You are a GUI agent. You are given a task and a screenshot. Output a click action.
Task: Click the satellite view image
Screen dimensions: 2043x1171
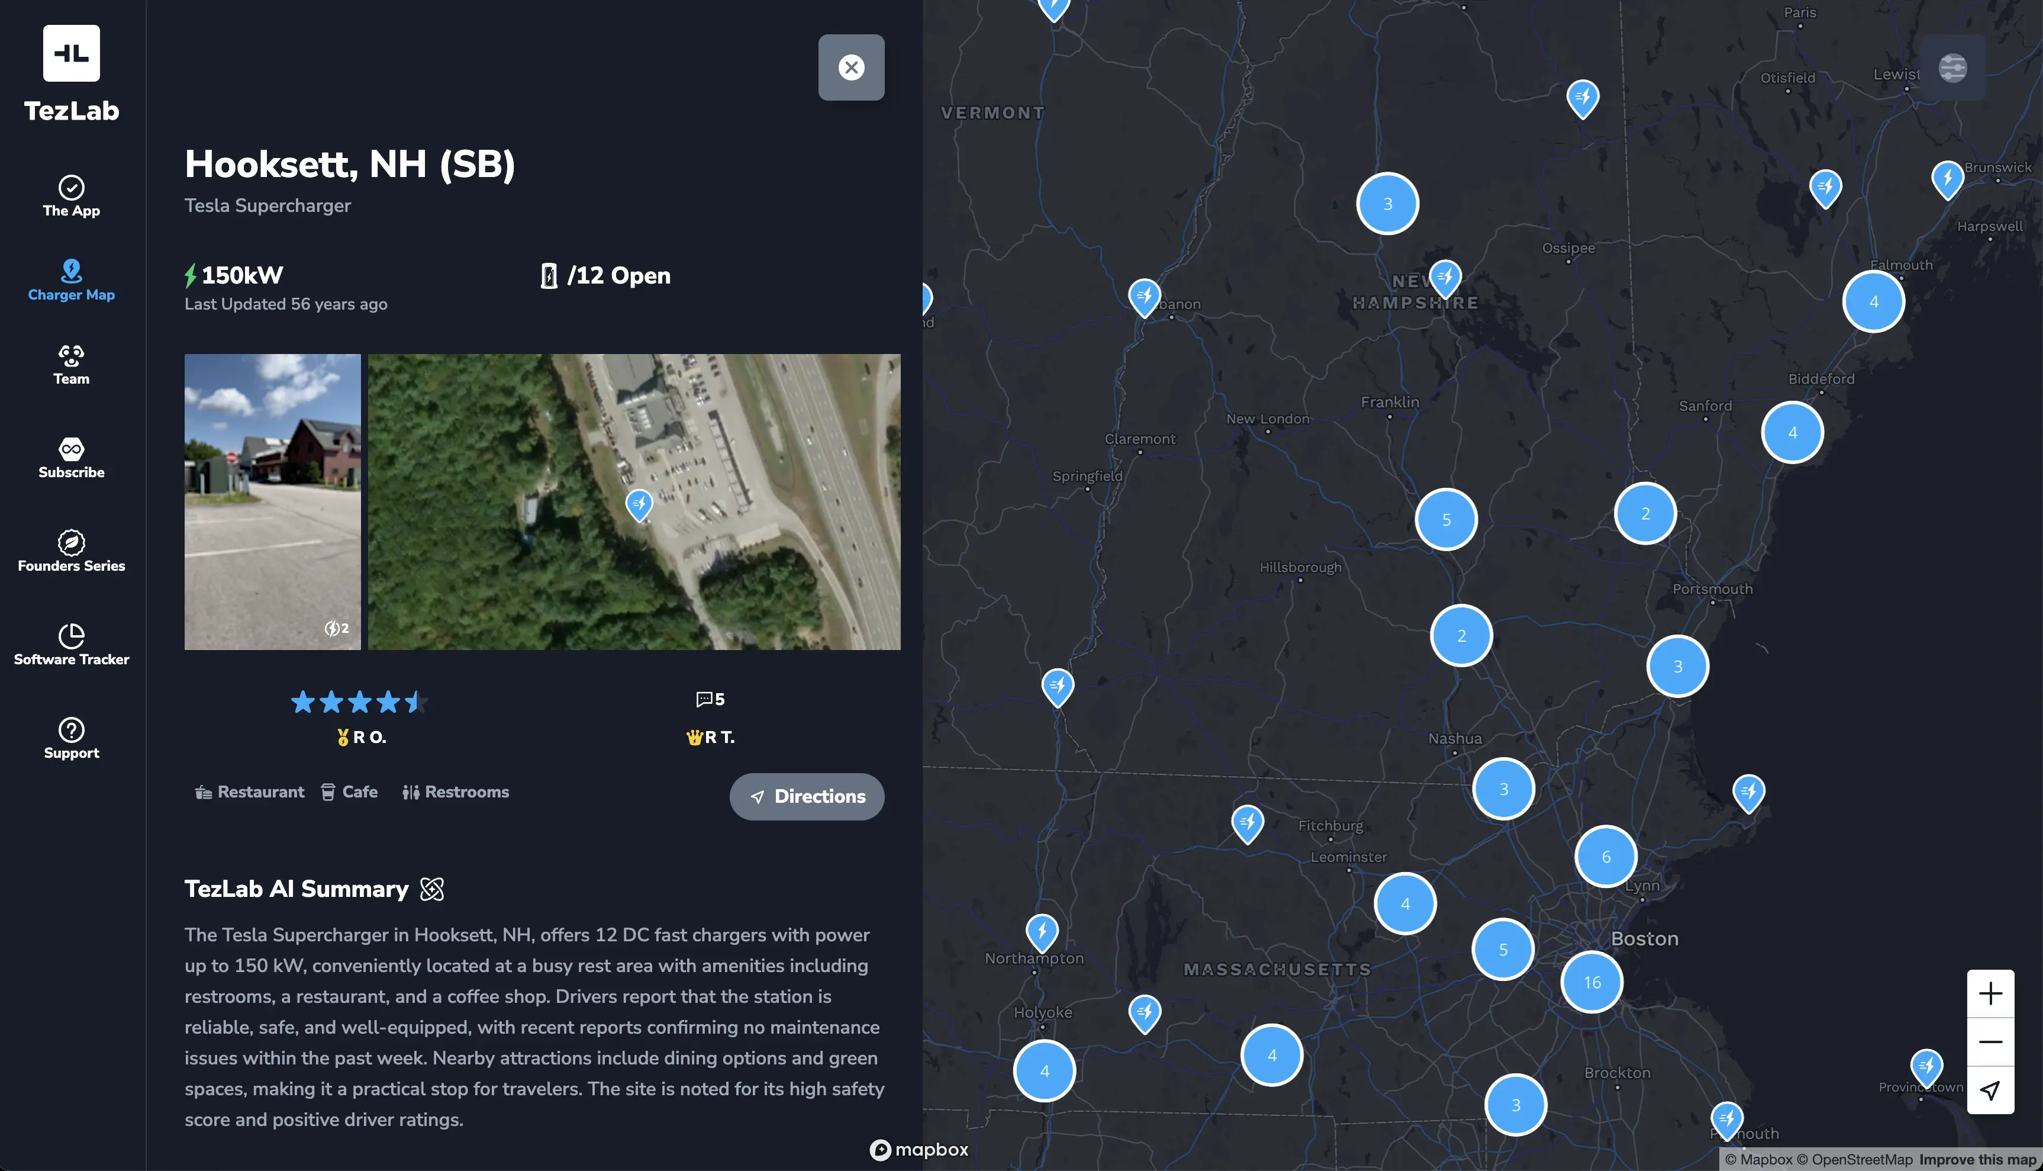pos(634,501)
